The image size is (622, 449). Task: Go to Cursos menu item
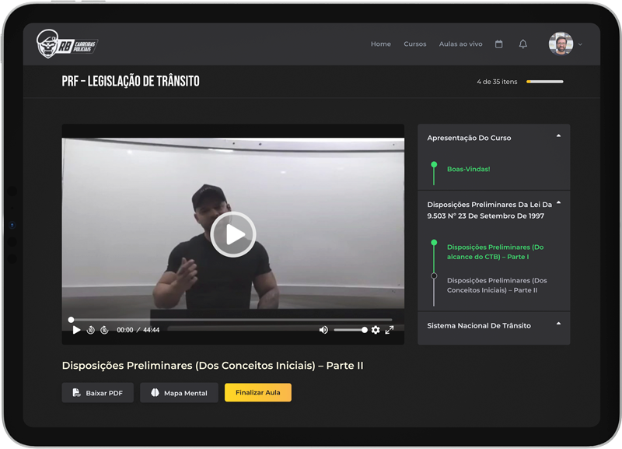(x=415, y=44)
